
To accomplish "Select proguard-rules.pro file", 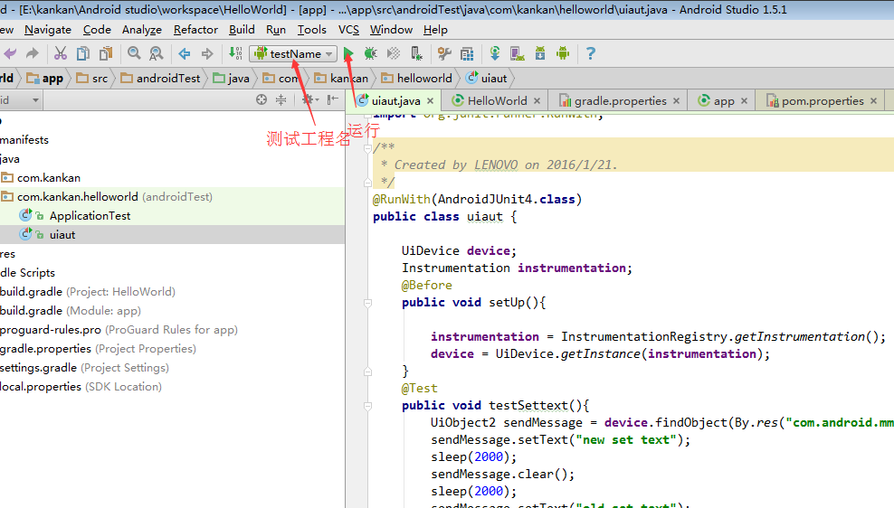I will (119, 330).
